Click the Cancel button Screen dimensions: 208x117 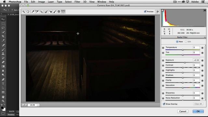point(183,111)
